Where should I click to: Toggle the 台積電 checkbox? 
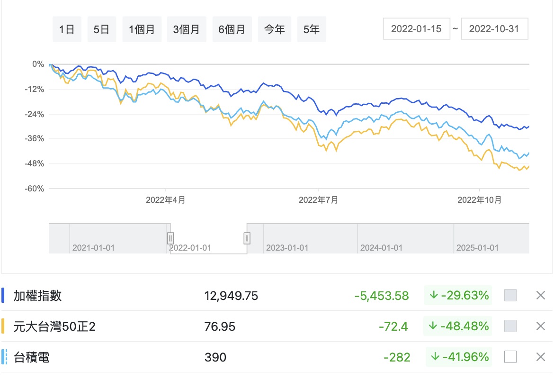click(510, 357)
